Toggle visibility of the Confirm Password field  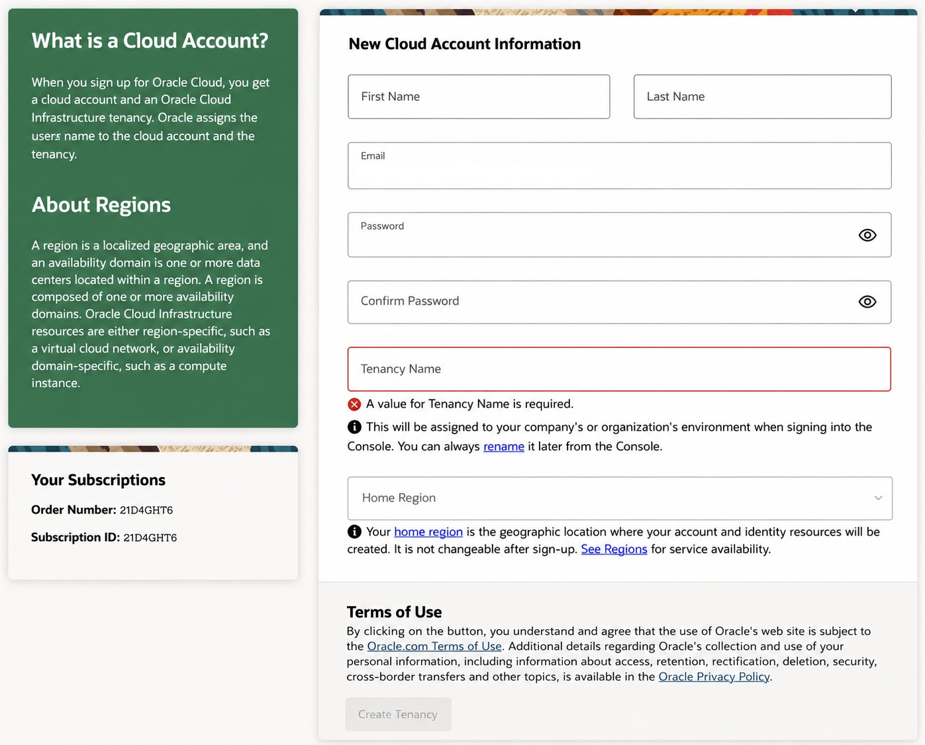[x=867, y=302]
